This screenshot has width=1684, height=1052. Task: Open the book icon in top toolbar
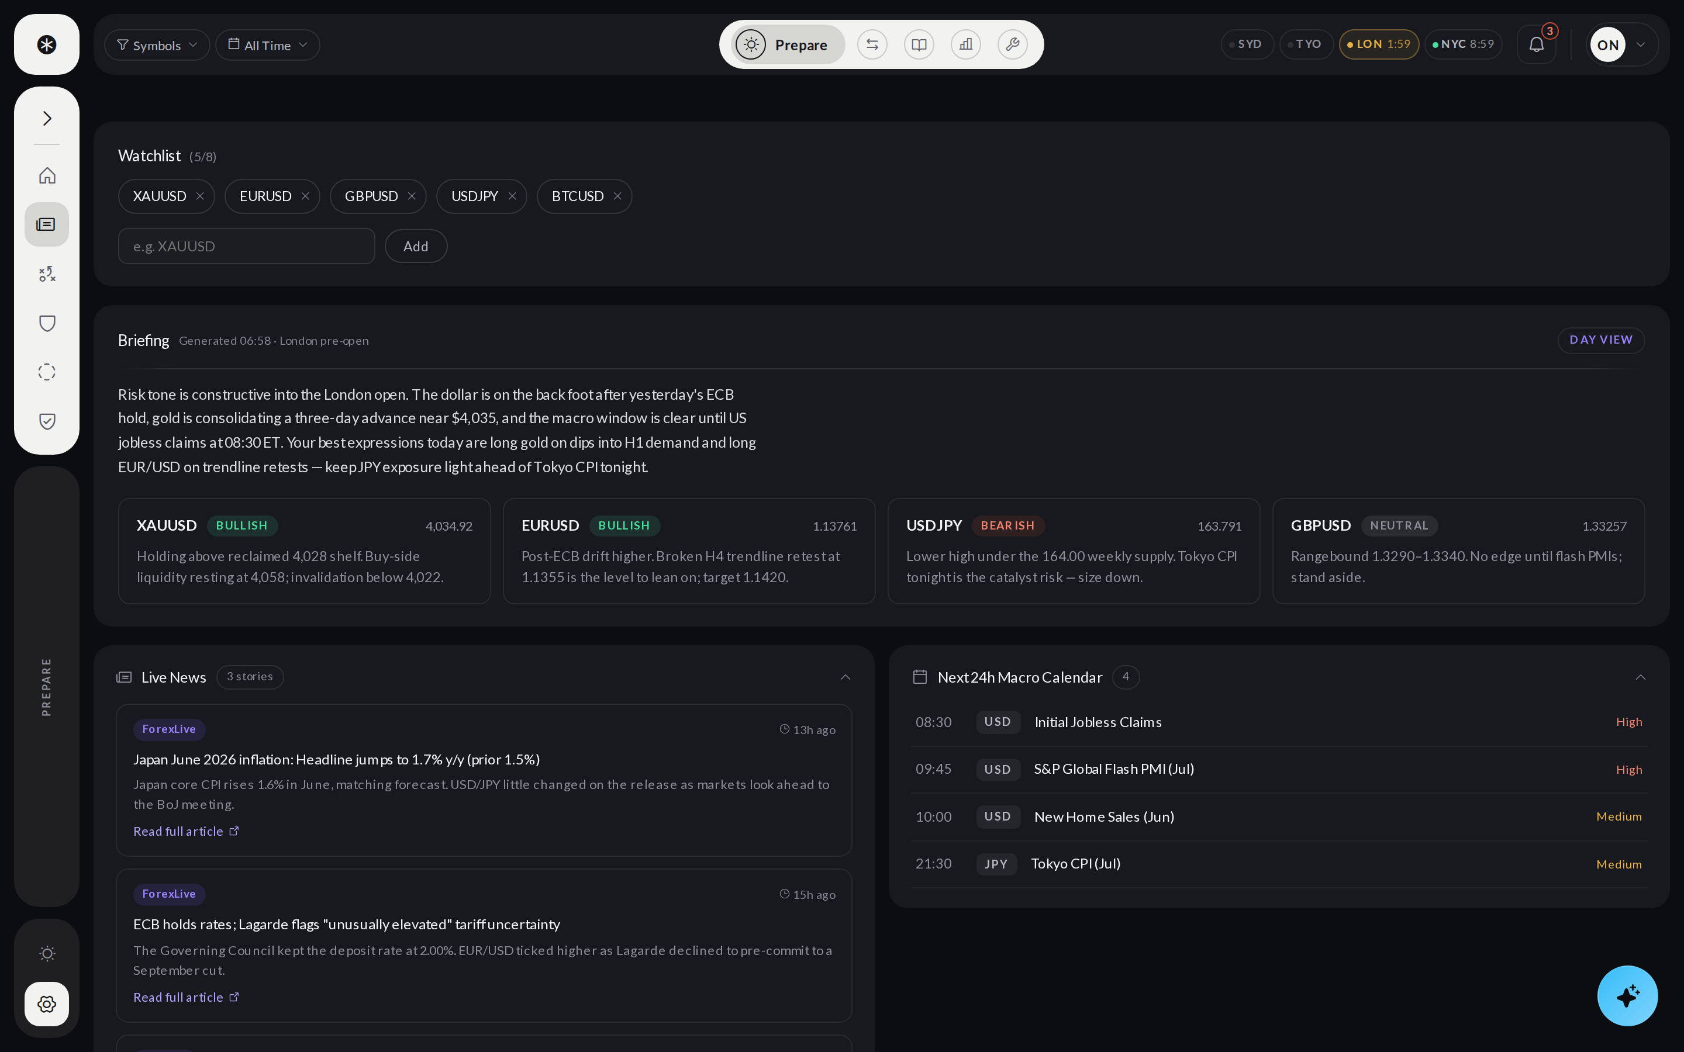point(919,44)
